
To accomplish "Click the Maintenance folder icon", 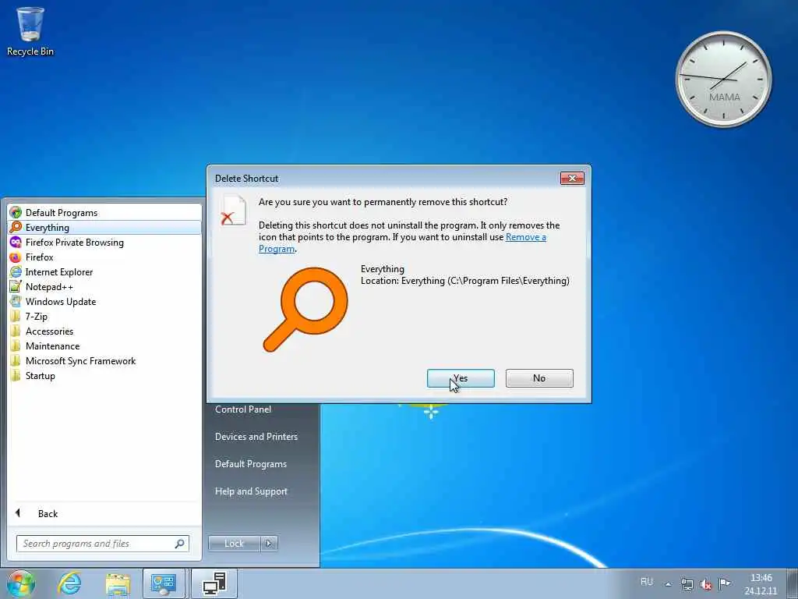I will click(x=16, y=346).
